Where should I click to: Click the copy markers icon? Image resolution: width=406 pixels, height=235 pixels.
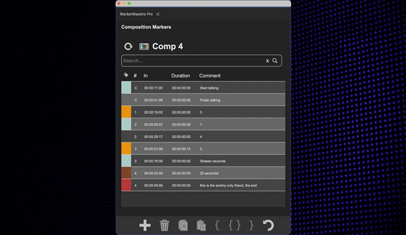(183, 225)
